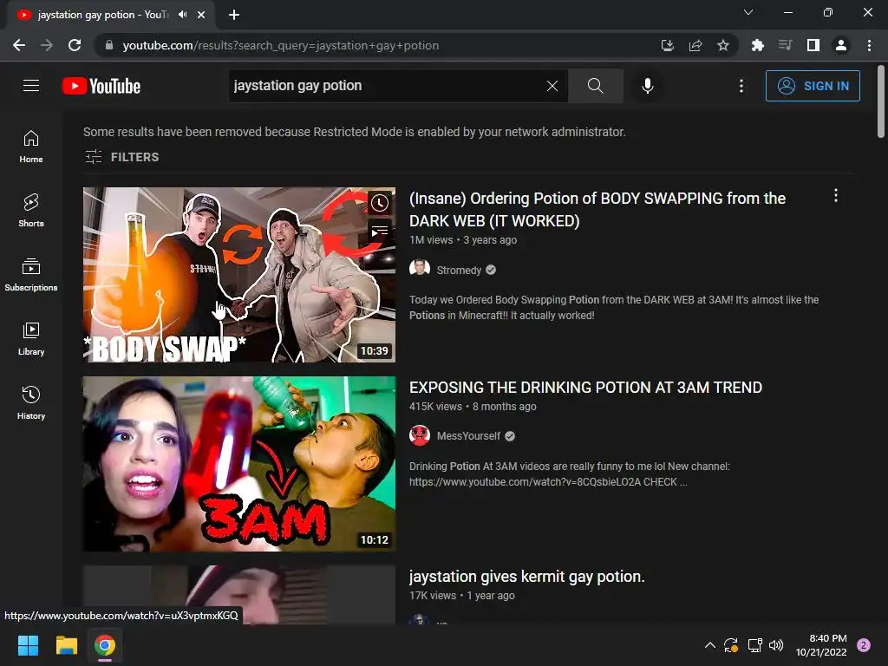Open a new browser tab
Screen dimensions: 888x666
(x=234, y=15)
